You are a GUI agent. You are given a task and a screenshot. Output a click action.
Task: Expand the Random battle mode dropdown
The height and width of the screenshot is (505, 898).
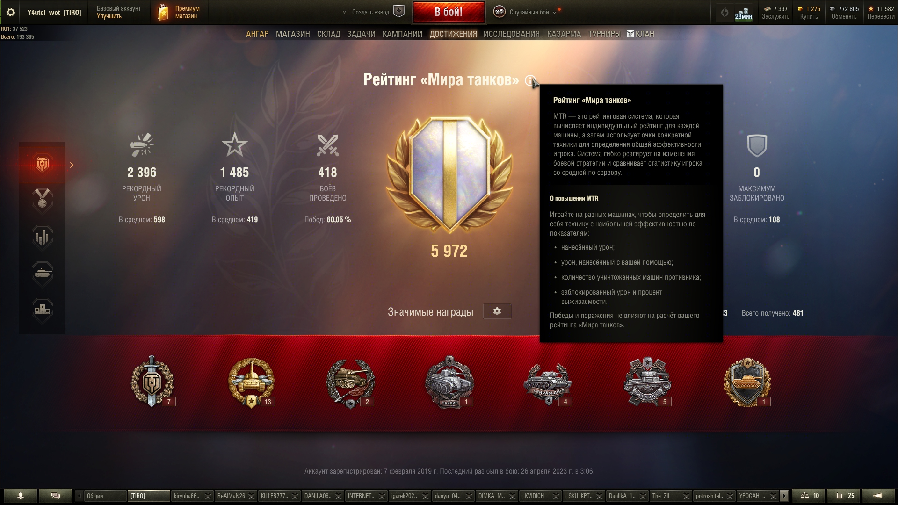coord(554,13)
